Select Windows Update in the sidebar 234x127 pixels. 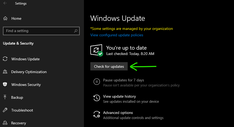[x=26, y=59]
